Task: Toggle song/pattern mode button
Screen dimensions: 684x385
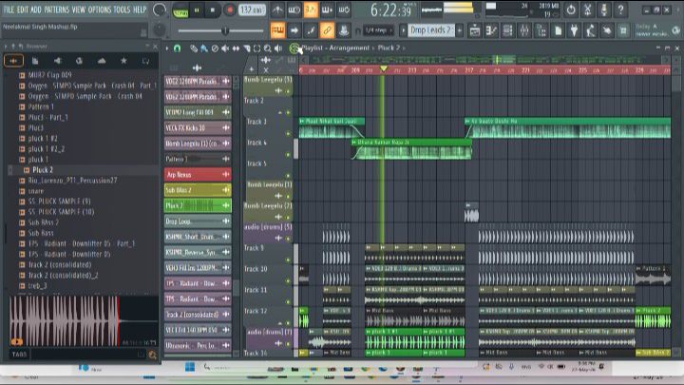Action: click(x=180, y=10)
